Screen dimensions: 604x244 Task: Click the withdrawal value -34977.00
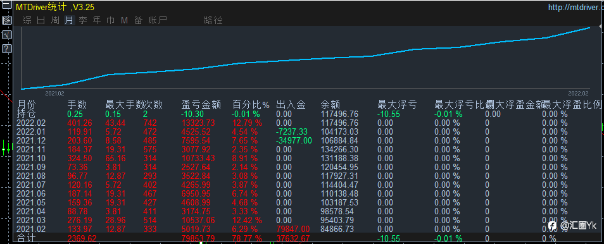coord(294,140)
